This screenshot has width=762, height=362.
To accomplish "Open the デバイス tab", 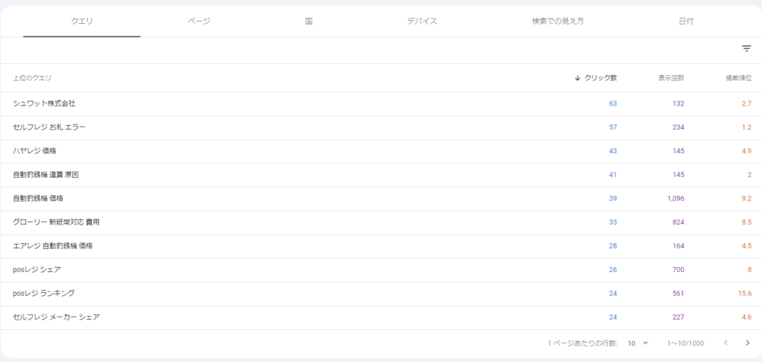I will [x=422, y=22].
